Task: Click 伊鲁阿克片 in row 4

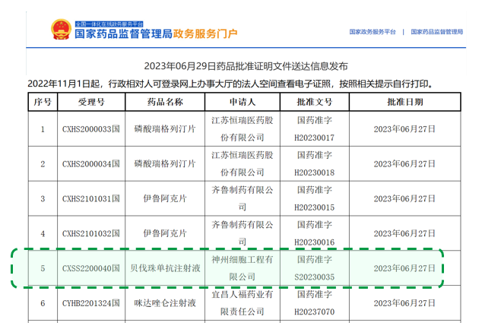Action: coord(165,233)
